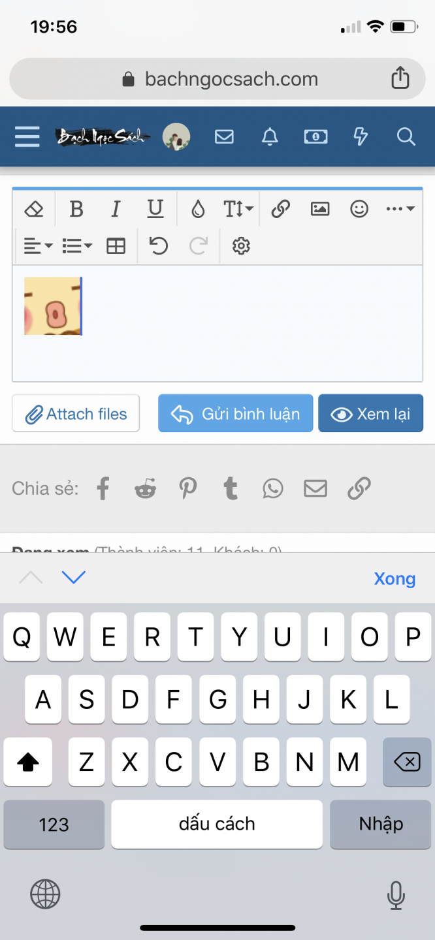
Task: Click the insert image icon
Action: point(319,209)
